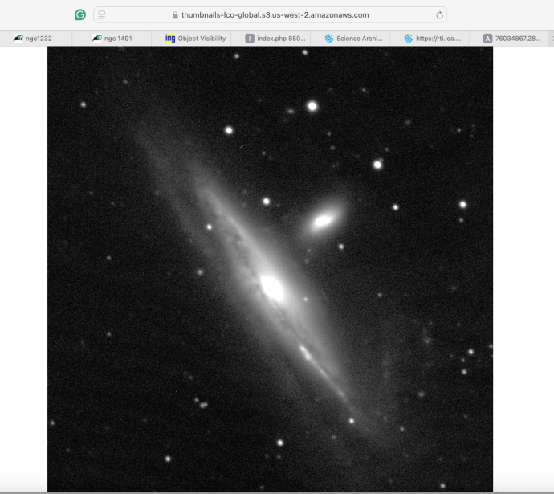
Task: Click the ngc 1491 tab favicon
Action: click(97, 39)
